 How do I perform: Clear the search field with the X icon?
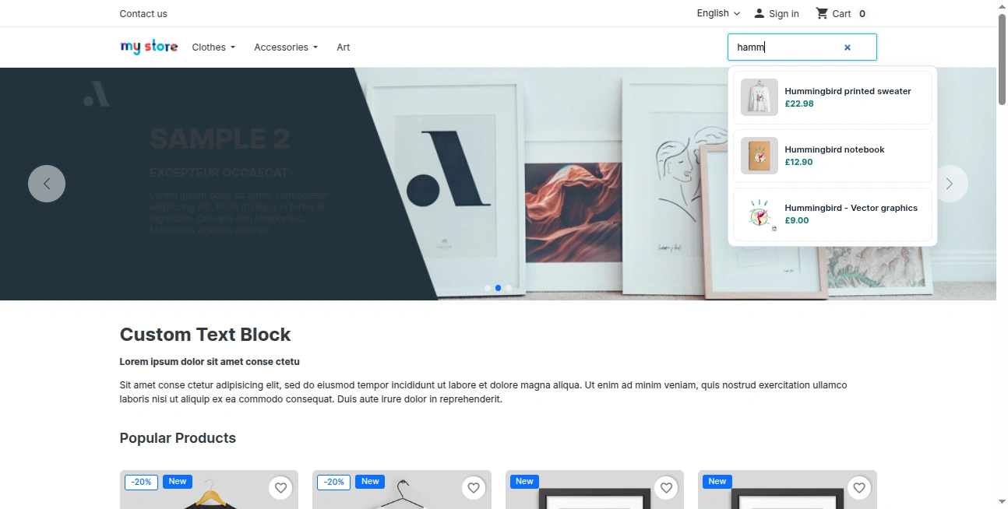click(848, 47)
